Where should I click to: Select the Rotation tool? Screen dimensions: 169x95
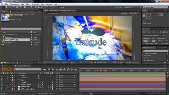click(14, 7)
